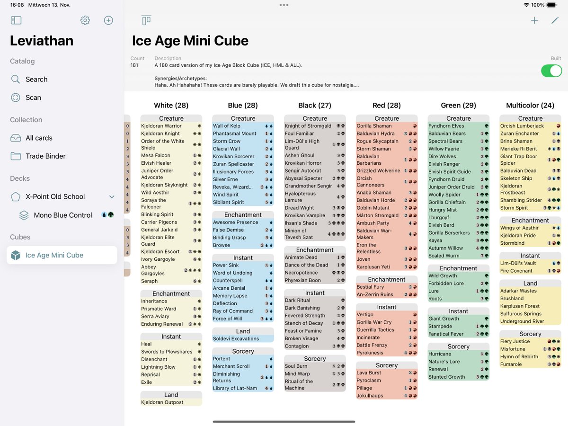Click the Ice Age Mini Cube title
Screen dimensions: 568x426
click(190, 41)
